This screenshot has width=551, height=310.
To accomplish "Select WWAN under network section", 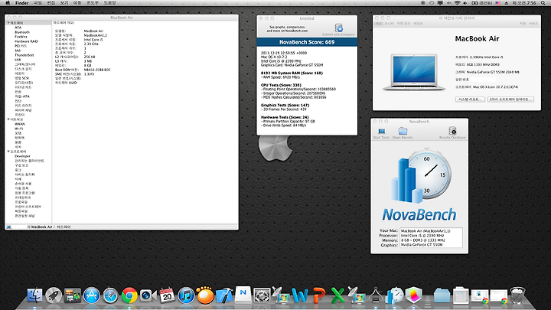I will pos(20,124).
